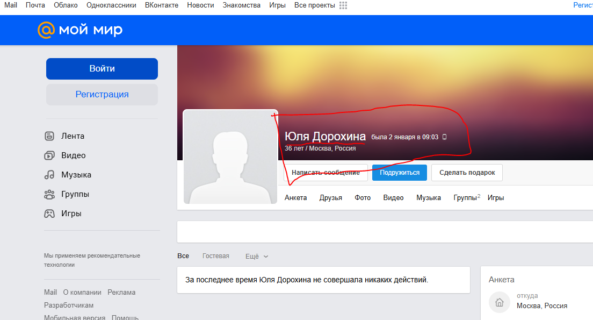Click the Подружиться button

[400, 173]
